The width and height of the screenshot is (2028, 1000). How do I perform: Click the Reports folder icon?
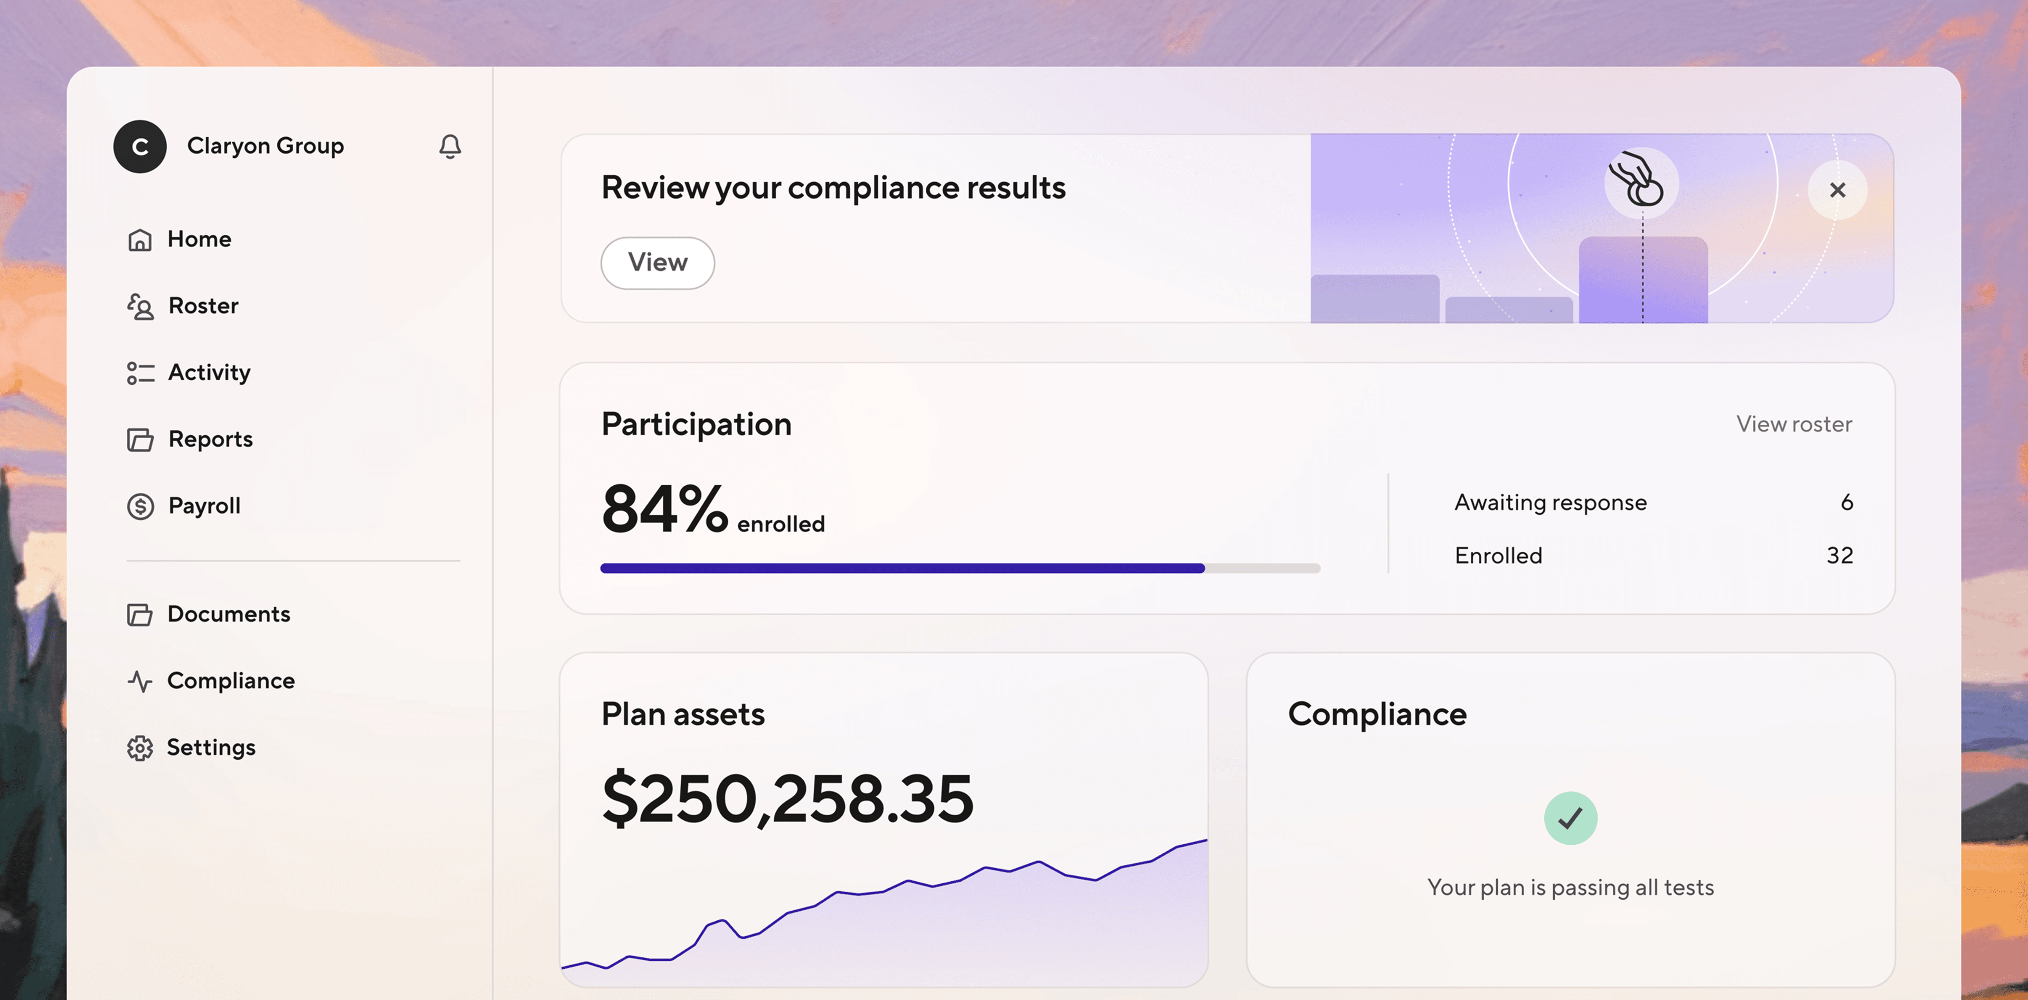pyautogui.click(x=140, y=439)
